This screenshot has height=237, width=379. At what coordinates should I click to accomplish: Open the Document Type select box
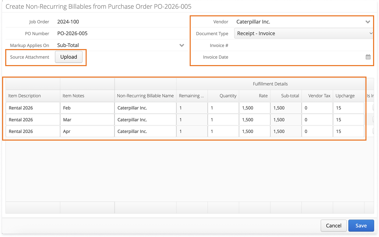click(x=304, y=33)
